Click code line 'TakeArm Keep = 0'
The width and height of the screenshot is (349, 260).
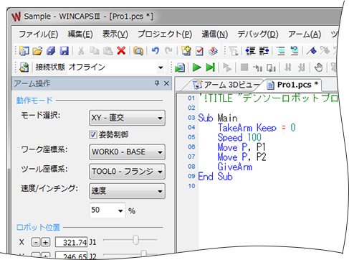pos(257,128)
